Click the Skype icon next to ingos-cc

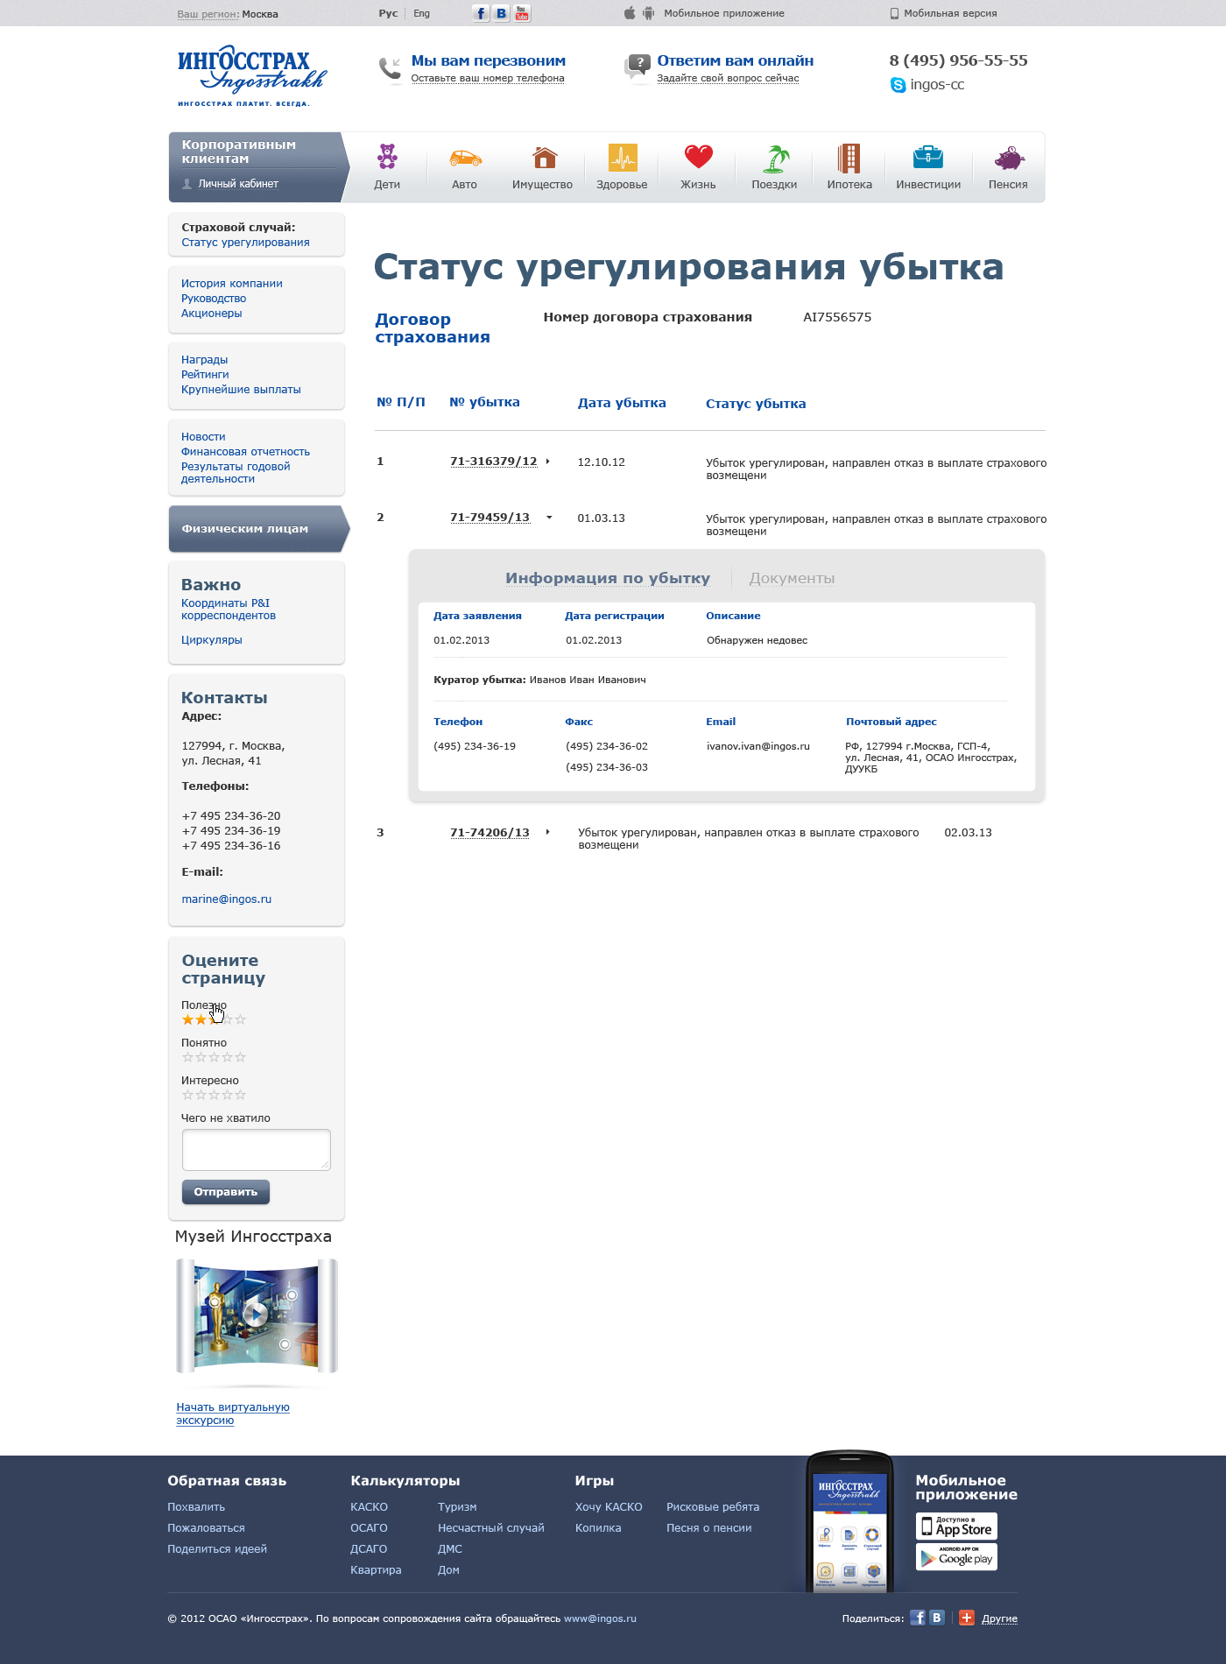898,85
